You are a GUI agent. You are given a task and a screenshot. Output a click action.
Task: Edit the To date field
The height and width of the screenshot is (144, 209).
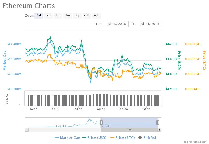pyautogui.click(x=149, y=24)
